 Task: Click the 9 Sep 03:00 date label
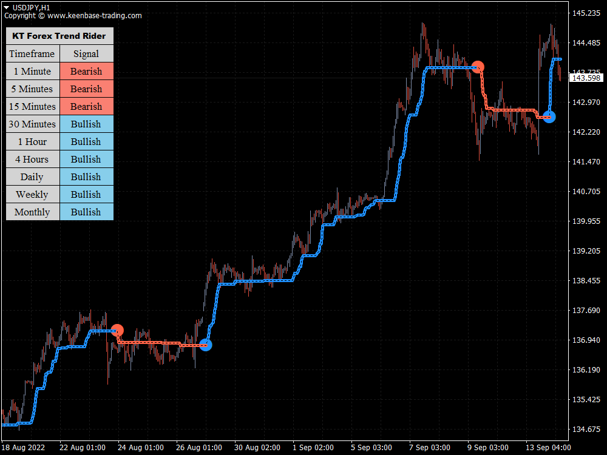tap(488, 448)
